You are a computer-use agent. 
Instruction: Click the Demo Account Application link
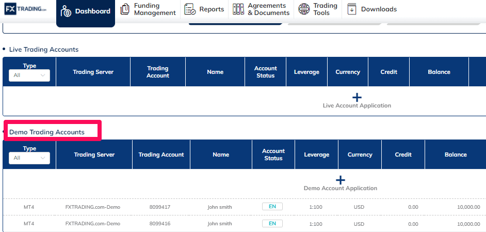pyautogui.click(x=341, y=188)
